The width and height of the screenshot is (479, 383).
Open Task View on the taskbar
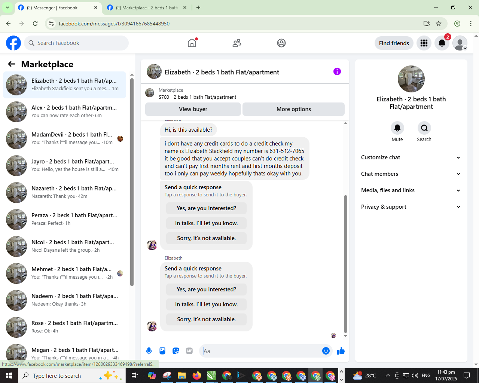(135, 376)
